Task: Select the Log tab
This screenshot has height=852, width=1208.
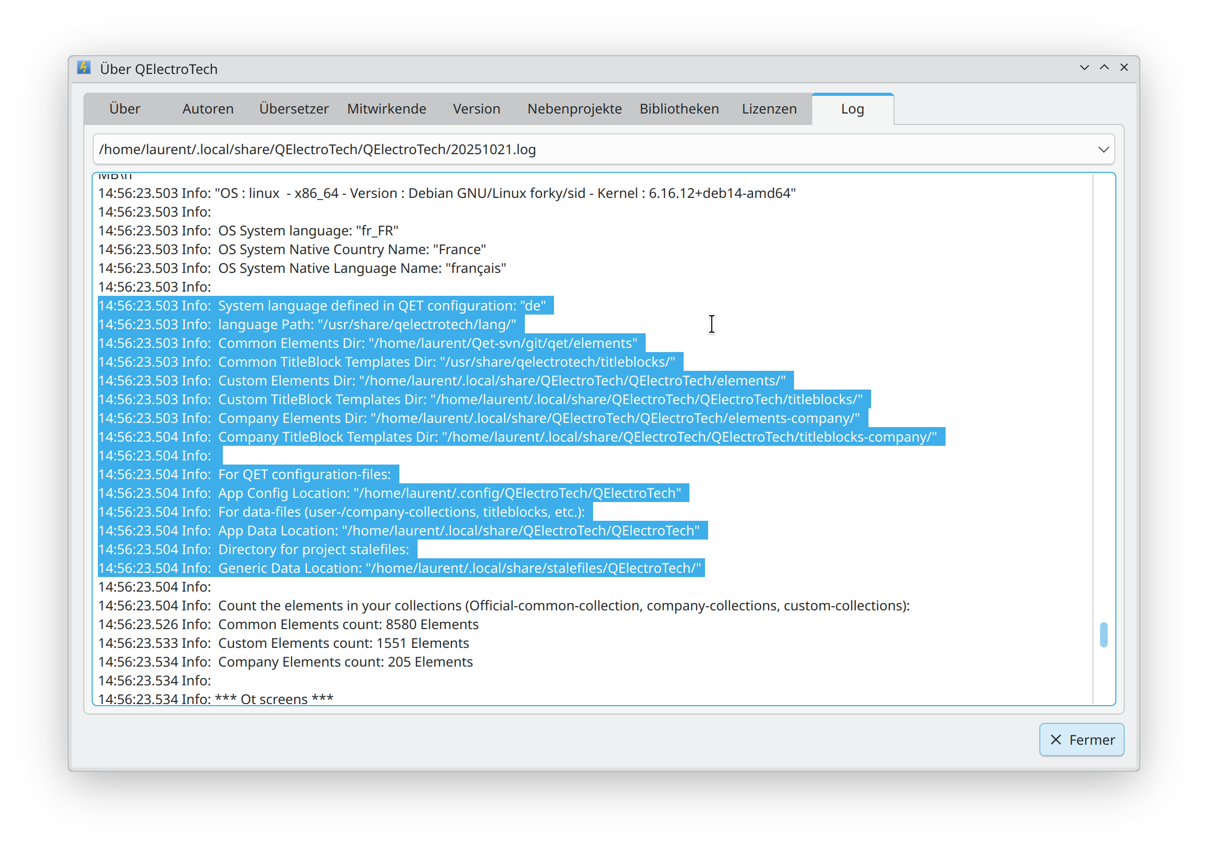Action: (852, 109)
